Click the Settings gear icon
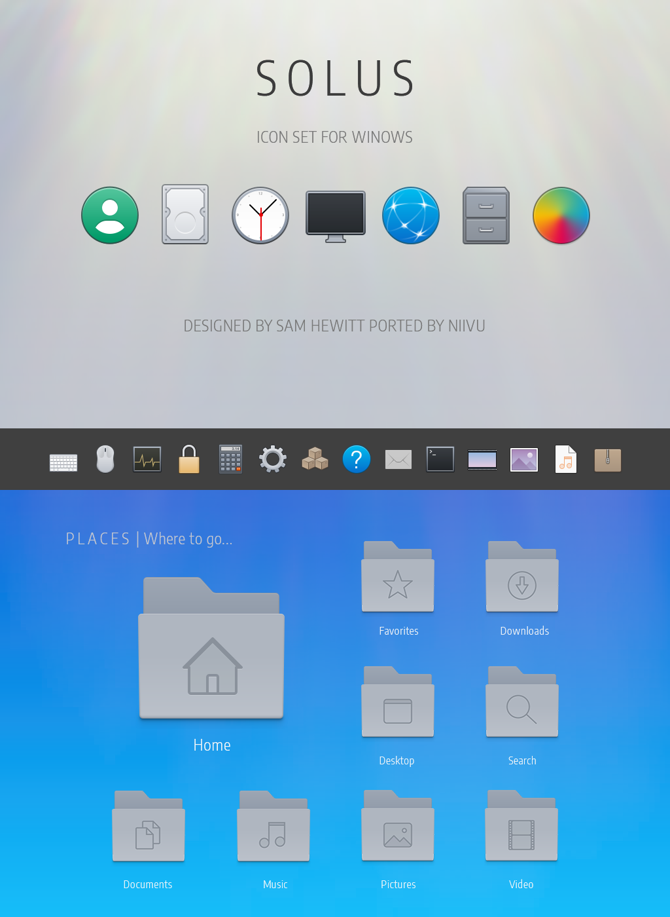Screen dimensions: 670x917 click(x=272, y=459)
